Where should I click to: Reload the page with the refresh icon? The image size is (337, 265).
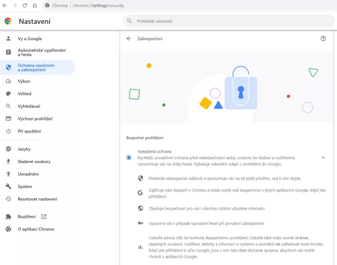coord(25,5)
